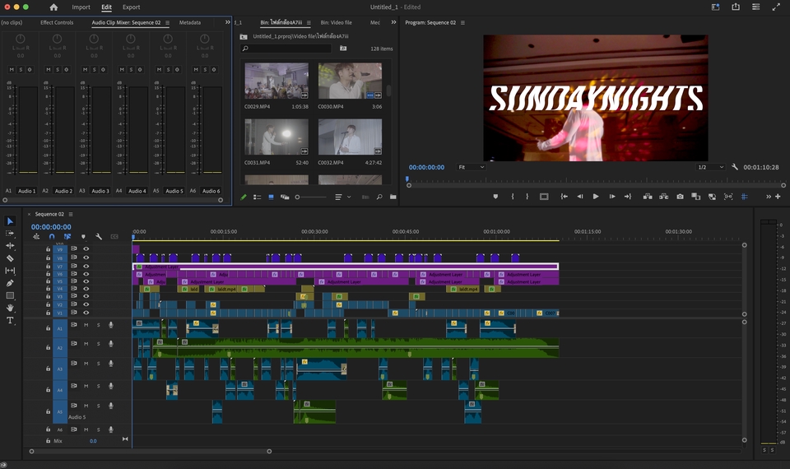Open the Metadata panel tab
Viewport: 790px width, 469px height.
click(x=190, y=23)
